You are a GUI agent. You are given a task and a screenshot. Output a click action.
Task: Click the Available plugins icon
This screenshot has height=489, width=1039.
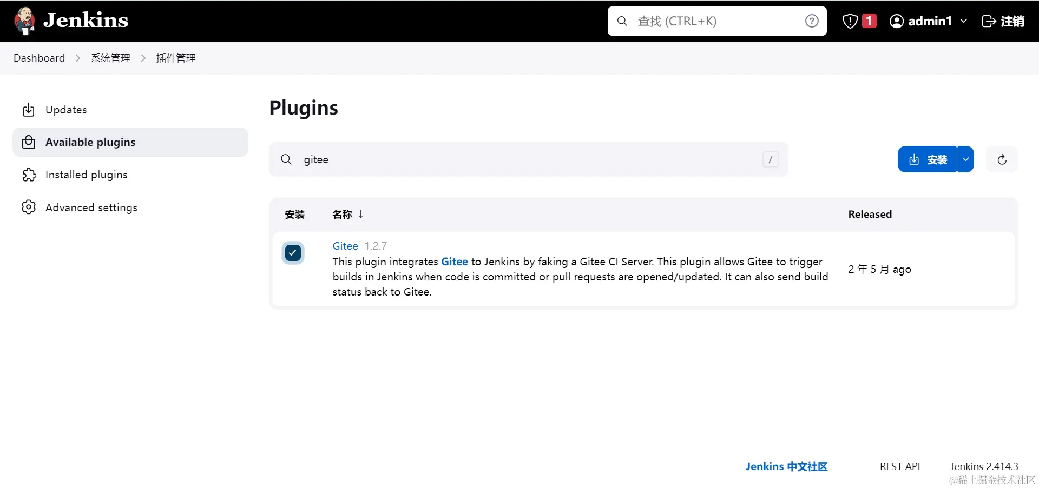pyautogui.click(x=29, y=142)
